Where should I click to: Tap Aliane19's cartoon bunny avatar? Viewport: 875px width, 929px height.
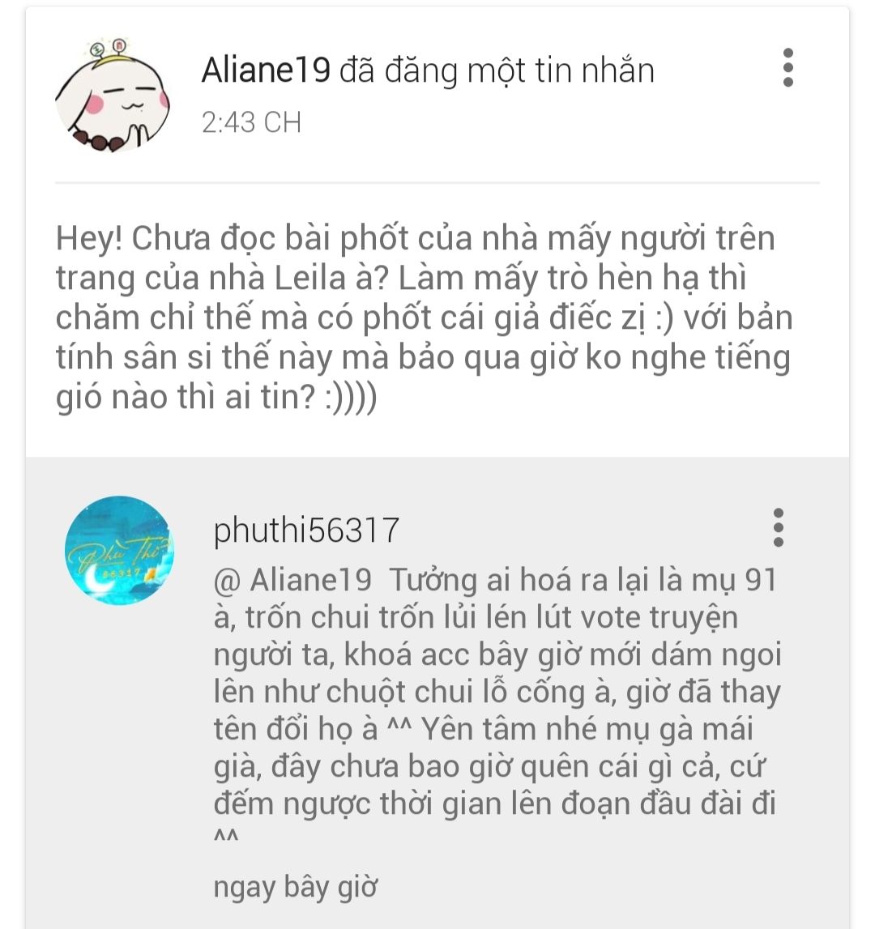(113, 95)
